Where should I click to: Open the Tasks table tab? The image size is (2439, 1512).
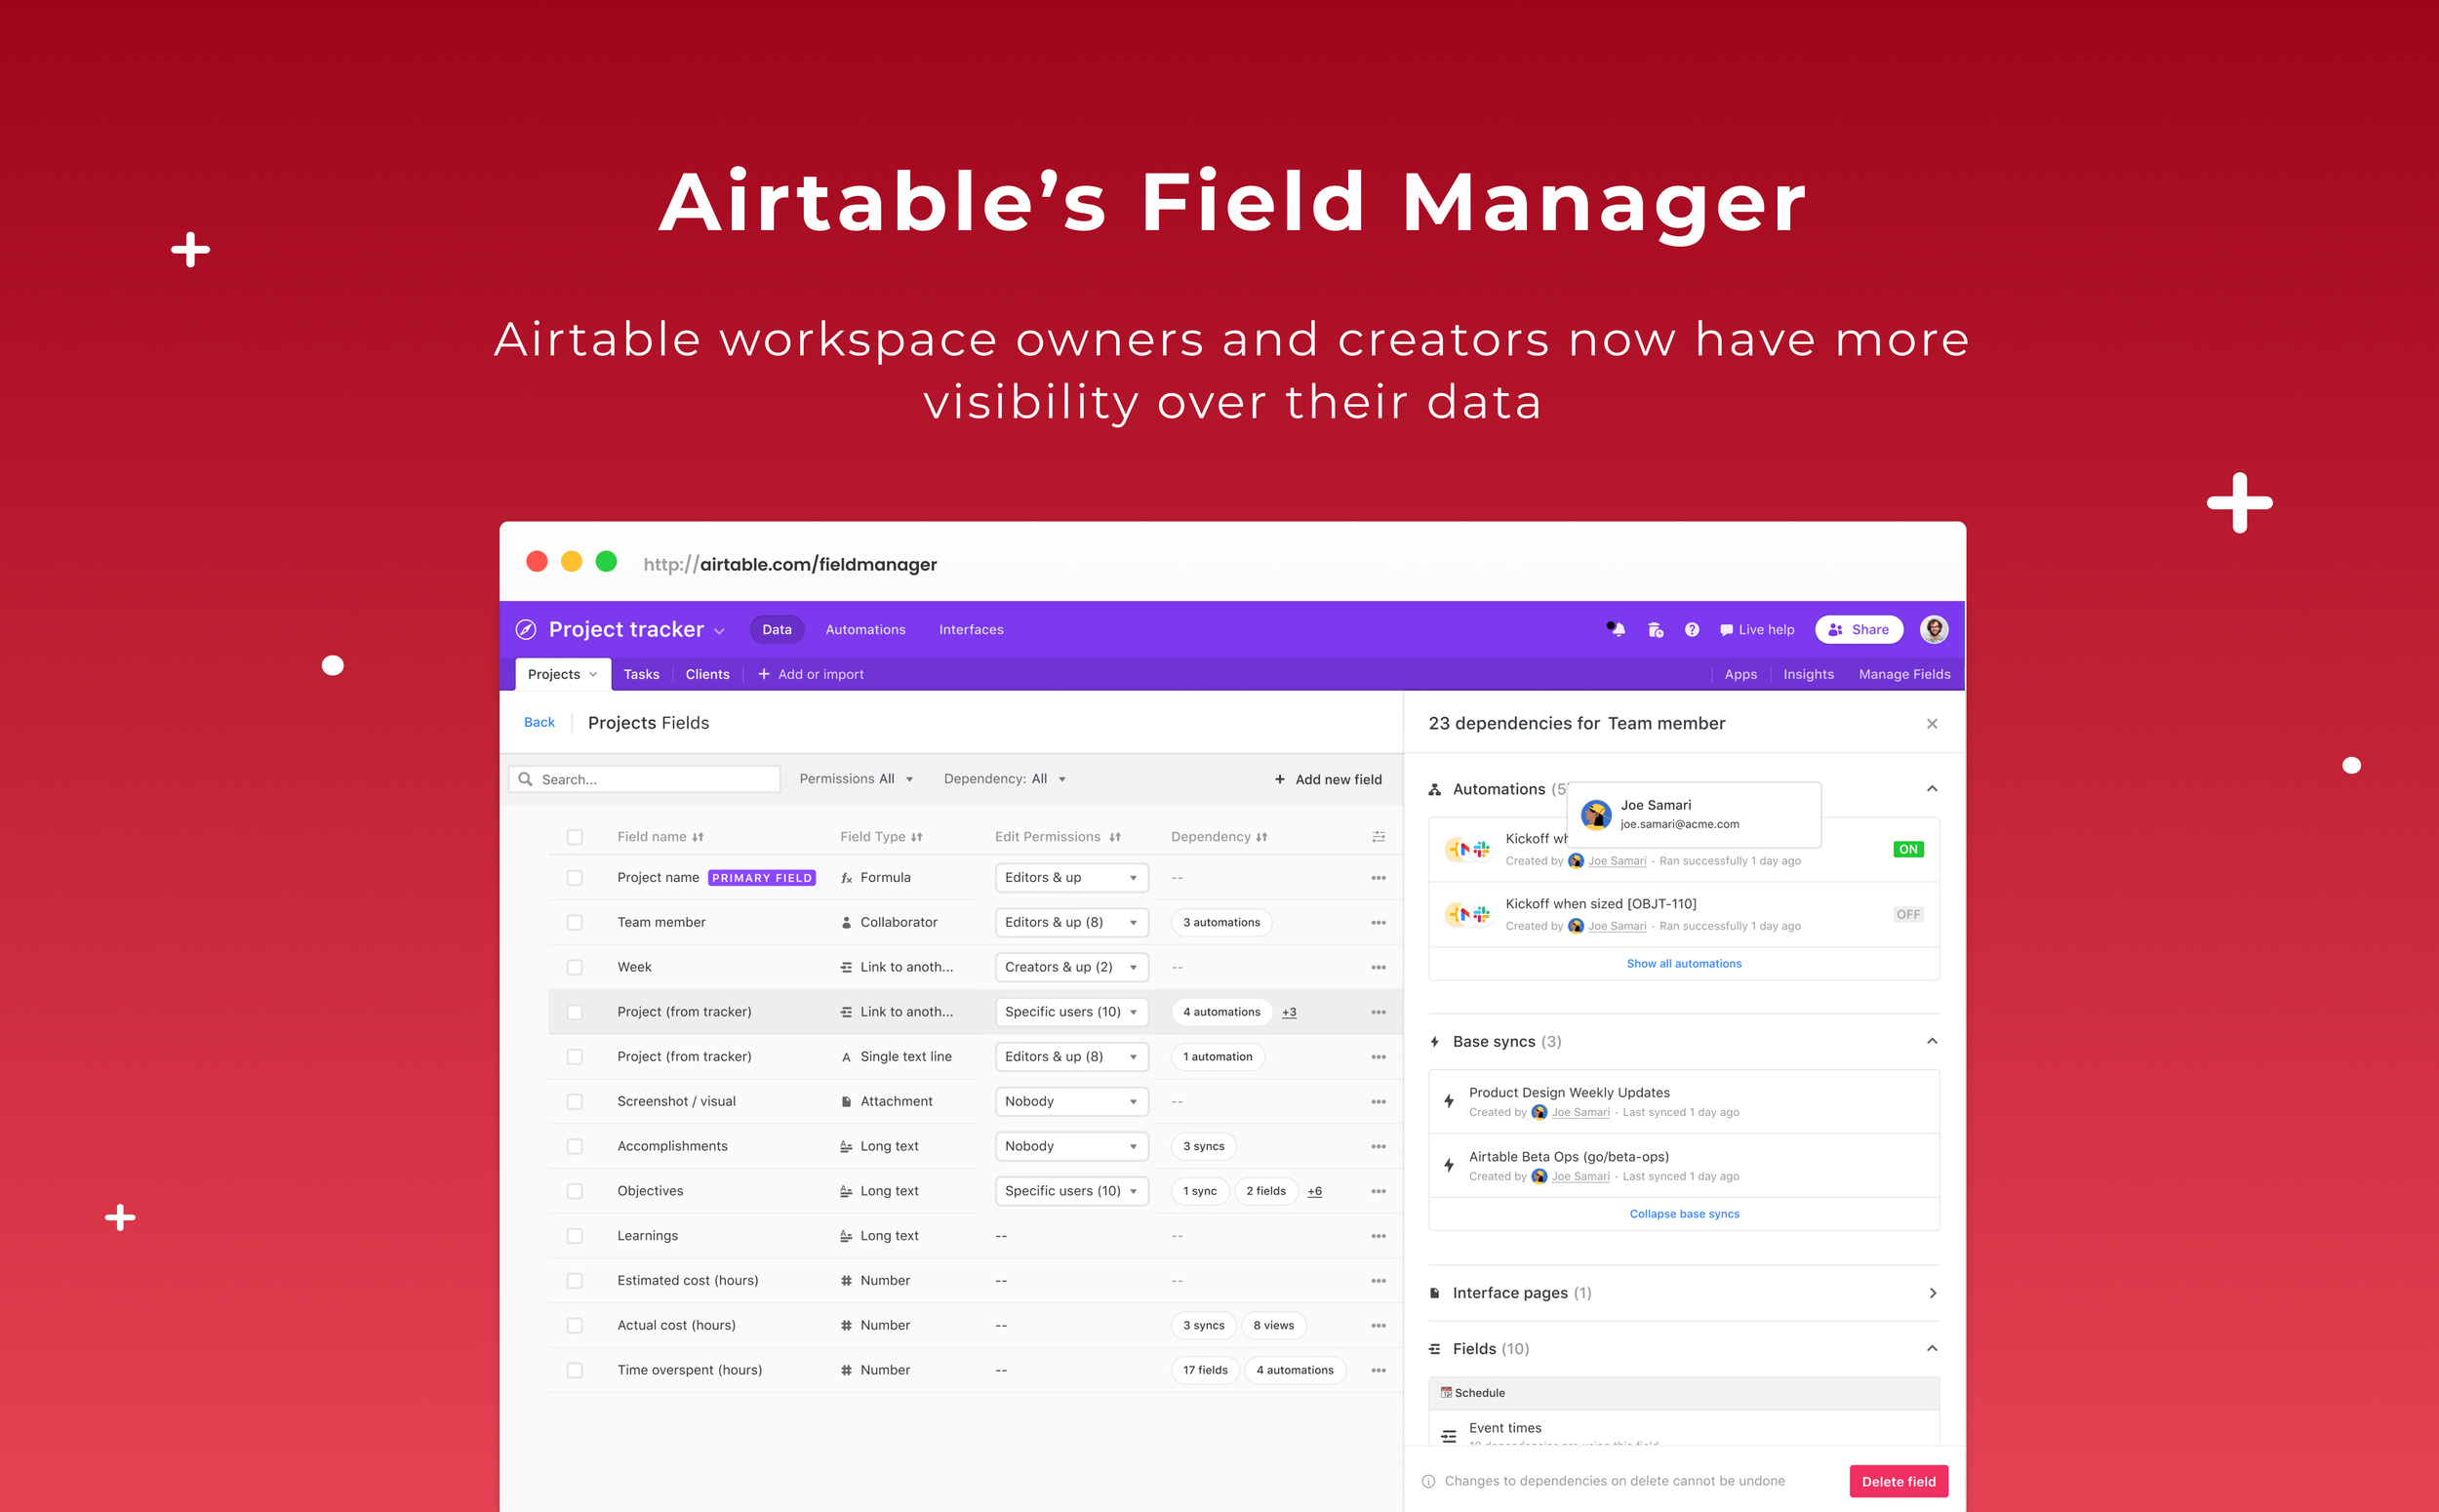click(641, 674)
